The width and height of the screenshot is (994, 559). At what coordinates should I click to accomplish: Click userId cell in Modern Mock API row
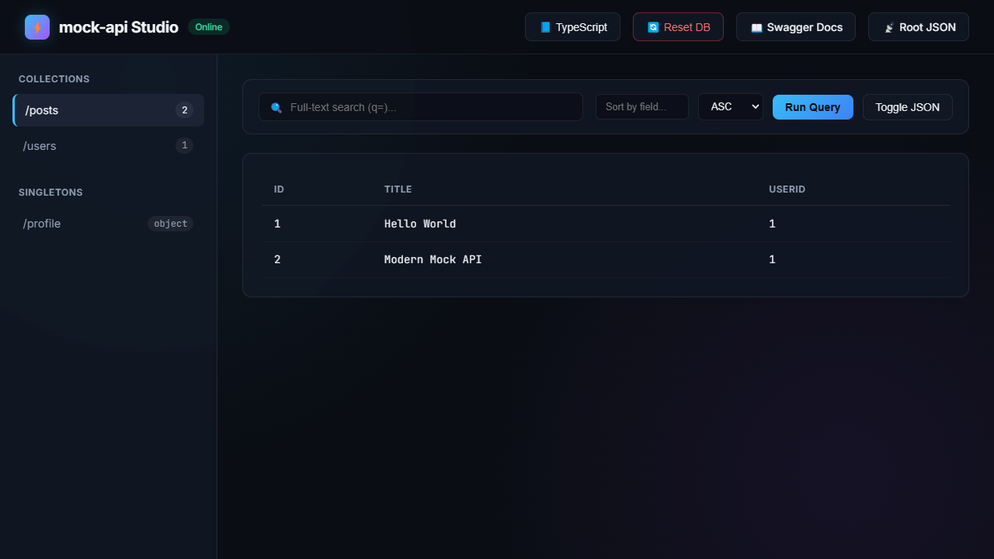[x=772, y=259]
